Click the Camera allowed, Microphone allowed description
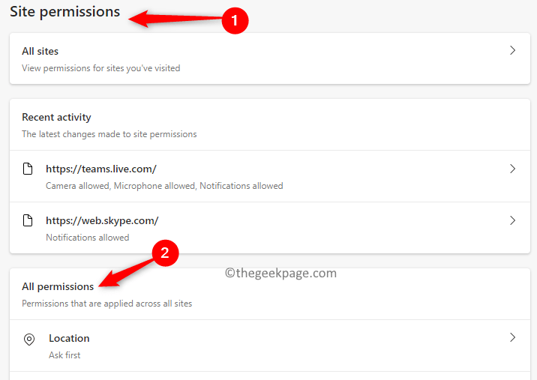 (x=164, y=186)
